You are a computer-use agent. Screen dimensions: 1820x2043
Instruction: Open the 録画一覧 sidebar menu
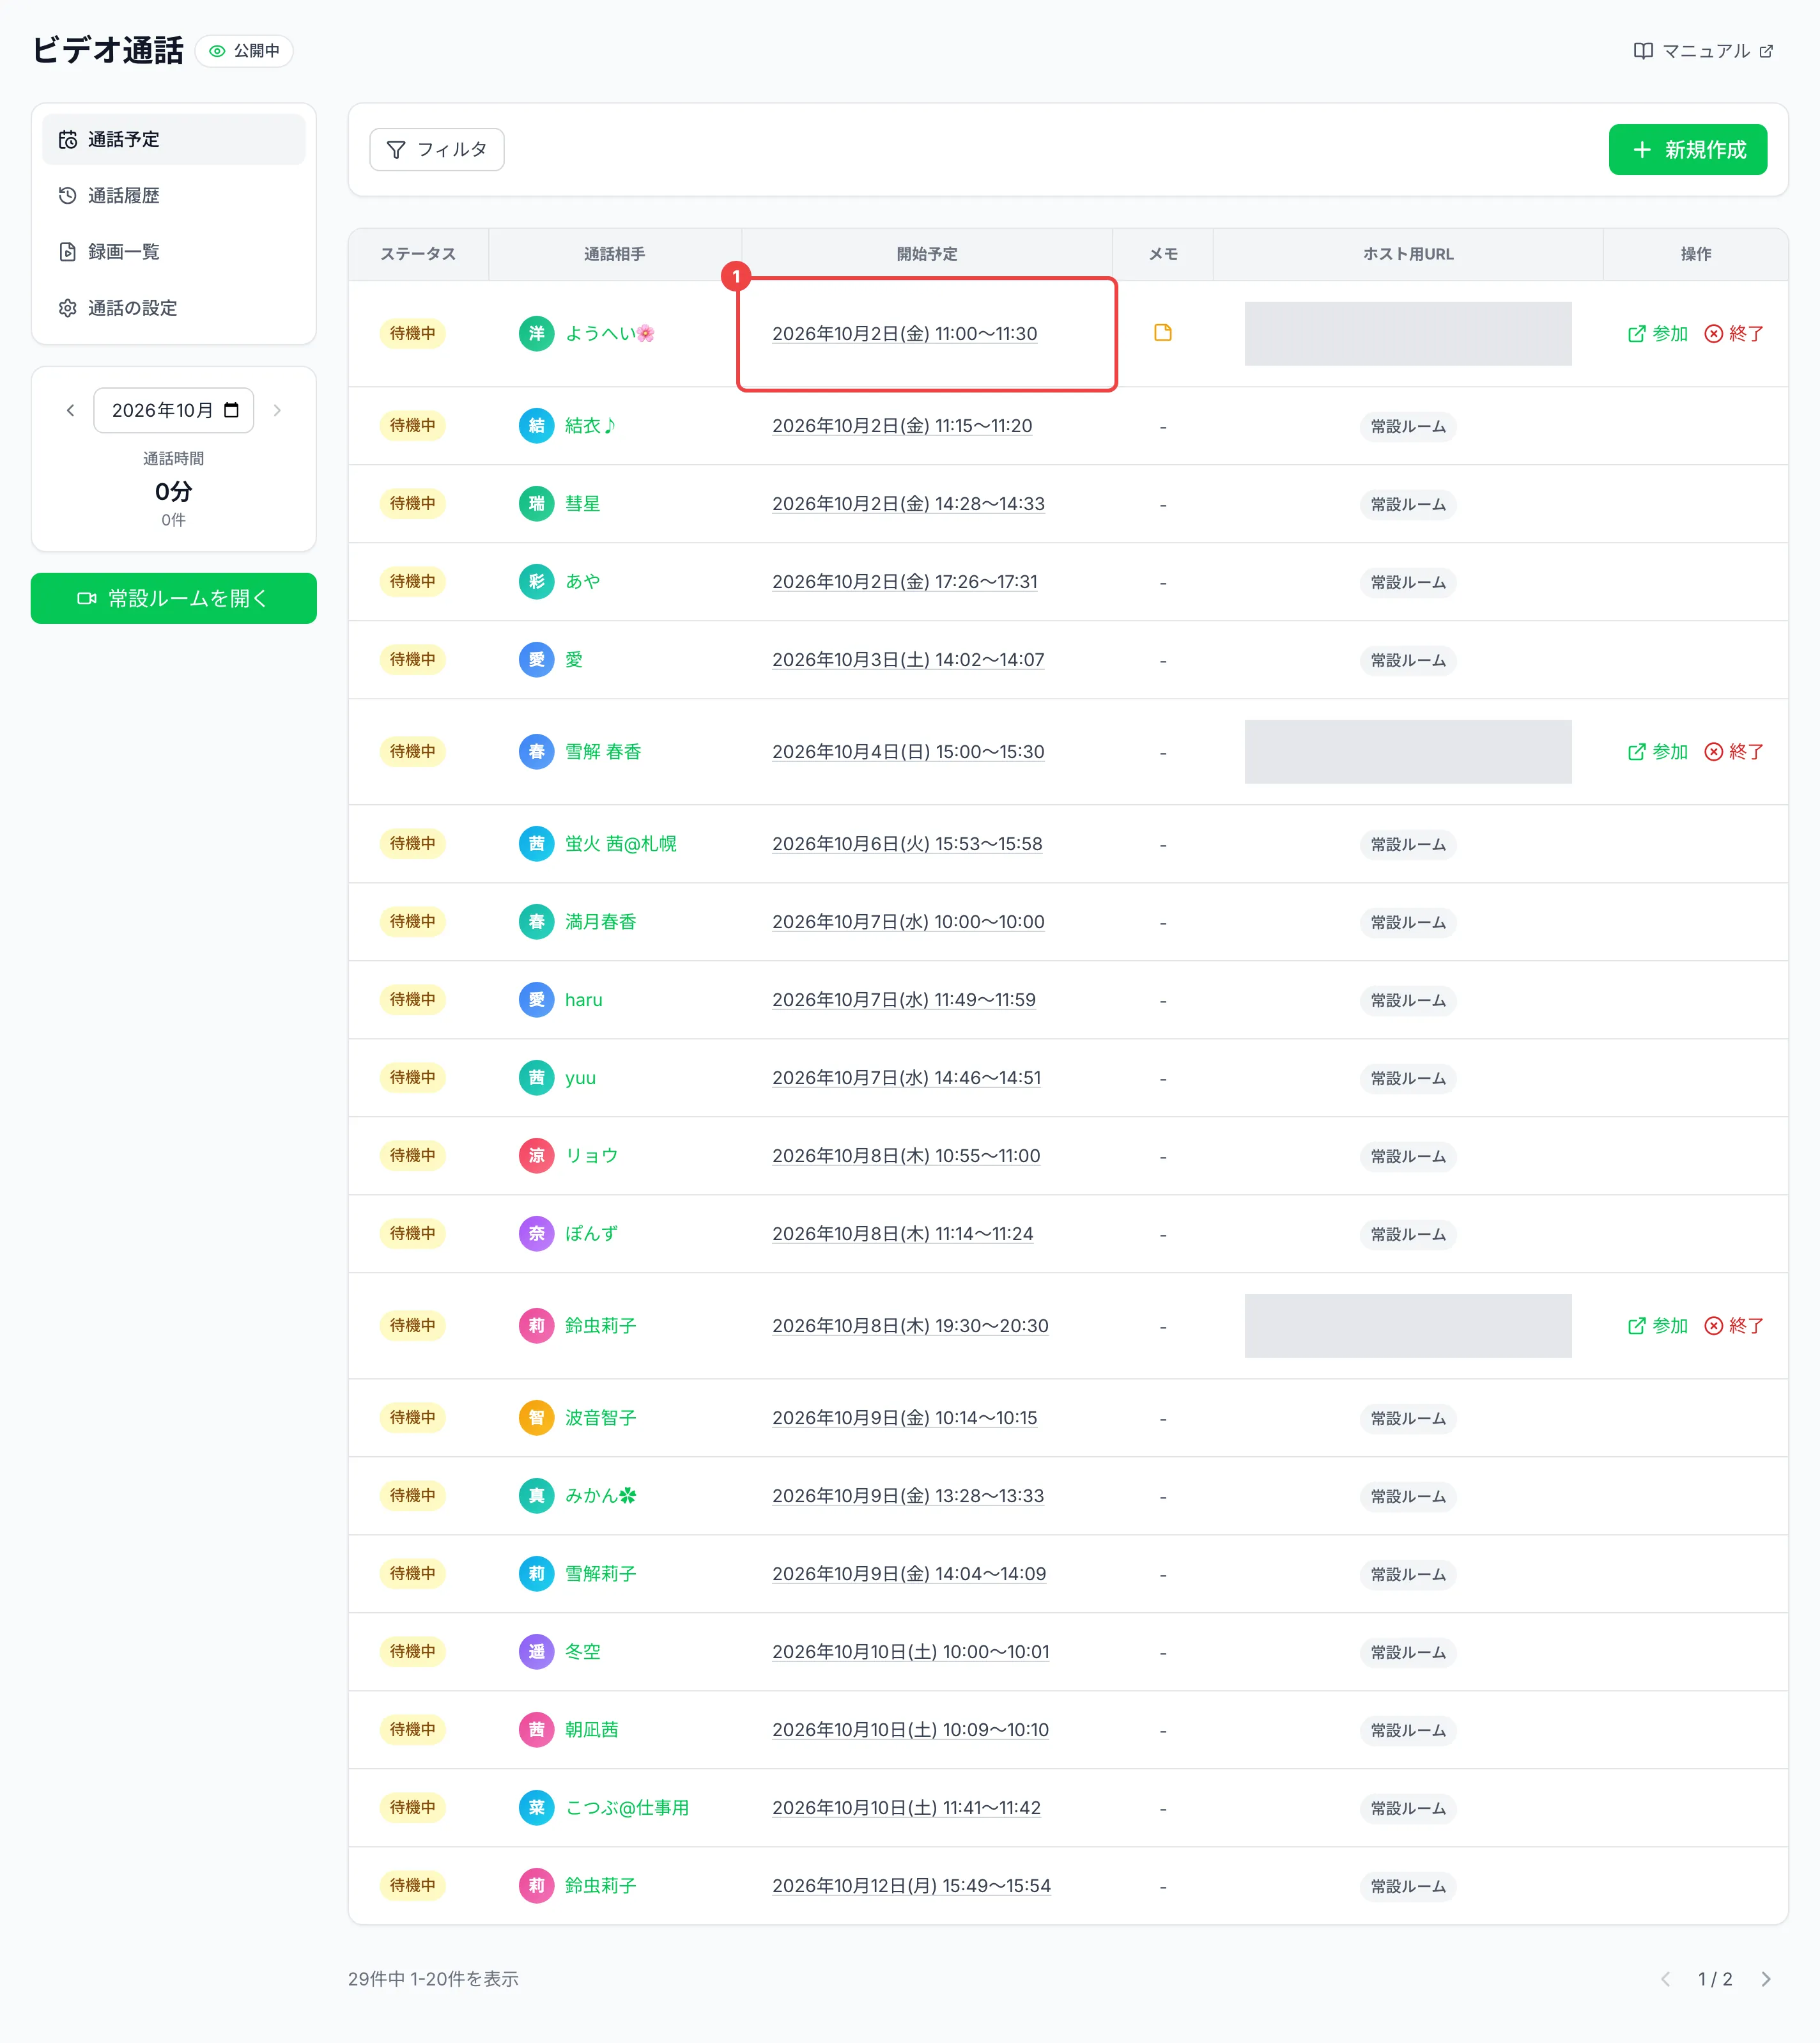point(173,251)
